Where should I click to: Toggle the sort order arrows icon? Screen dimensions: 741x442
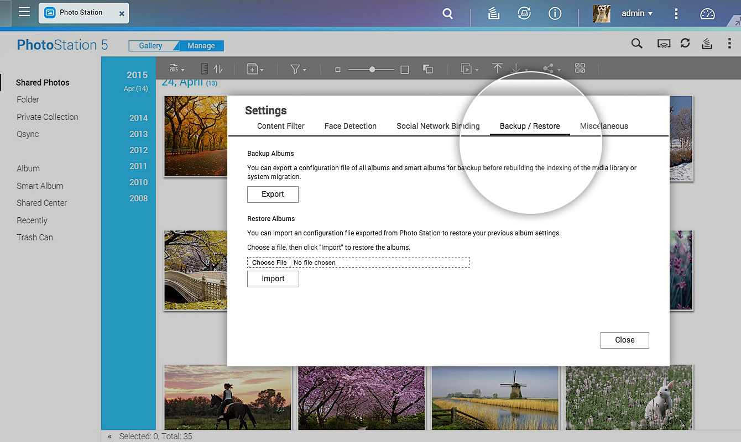[218, 69]
